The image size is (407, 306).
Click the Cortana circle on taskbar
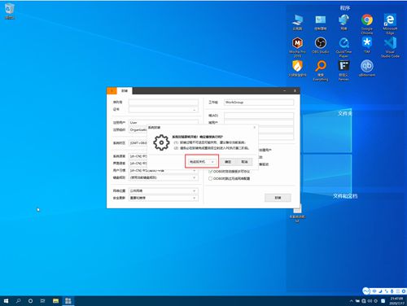[30, 301]
